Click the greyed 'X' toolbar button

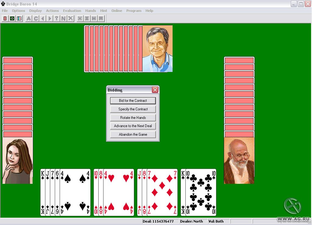(70, 19)
